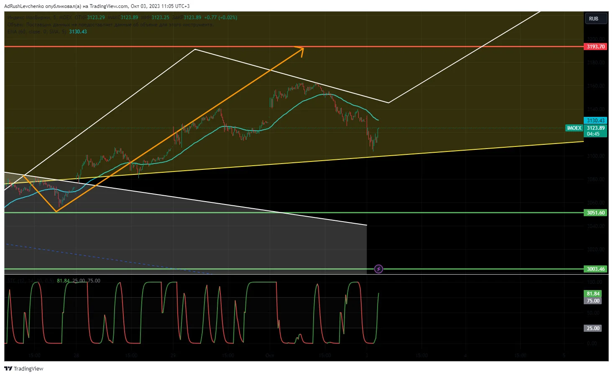
Task: Select the red 3193.70 price level label
Action: (x=595, y=47)
